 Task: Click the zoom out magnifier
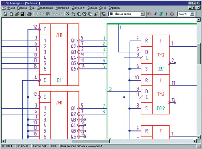point(73,14)
